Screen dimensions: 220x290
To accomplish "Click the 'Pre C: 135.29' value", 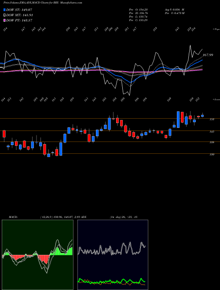I will pos(138,20).
